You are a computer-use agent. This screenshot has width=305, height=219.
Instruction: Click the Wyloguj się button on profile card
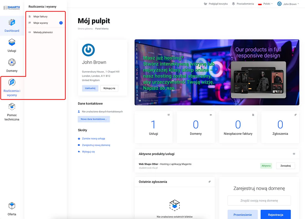(x=109, y=88)
